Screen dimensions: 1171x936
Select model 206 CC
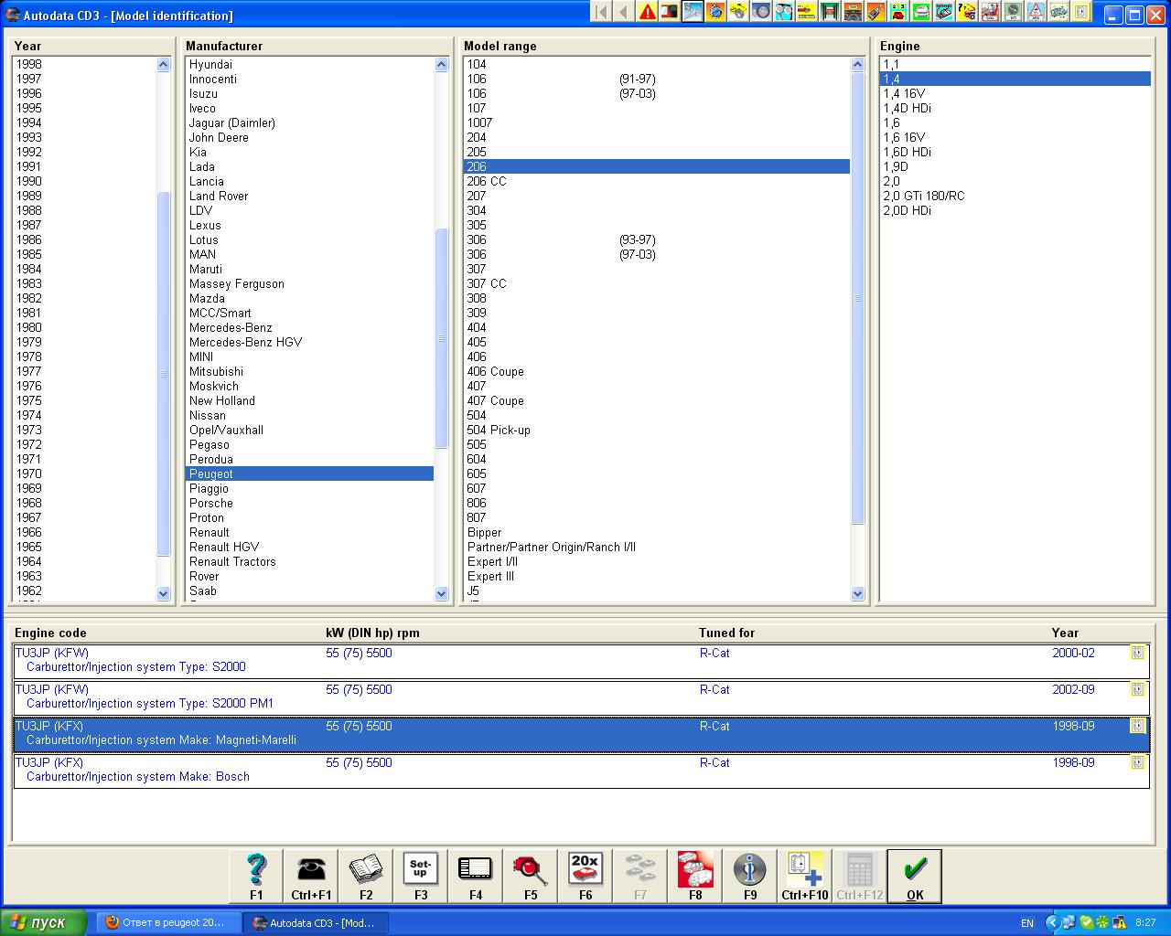(657, 181)
